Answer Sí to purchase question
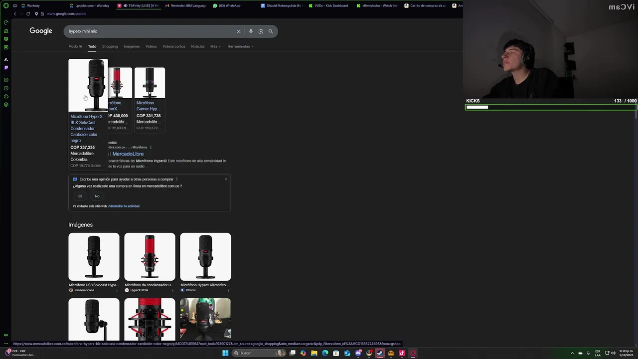The height and width of the screenshot is (359, 638). 80,196
